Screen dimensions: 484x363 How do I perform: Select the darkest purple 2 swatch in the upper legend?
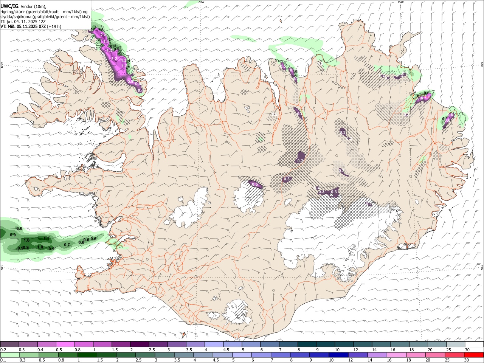pos(140,344)
